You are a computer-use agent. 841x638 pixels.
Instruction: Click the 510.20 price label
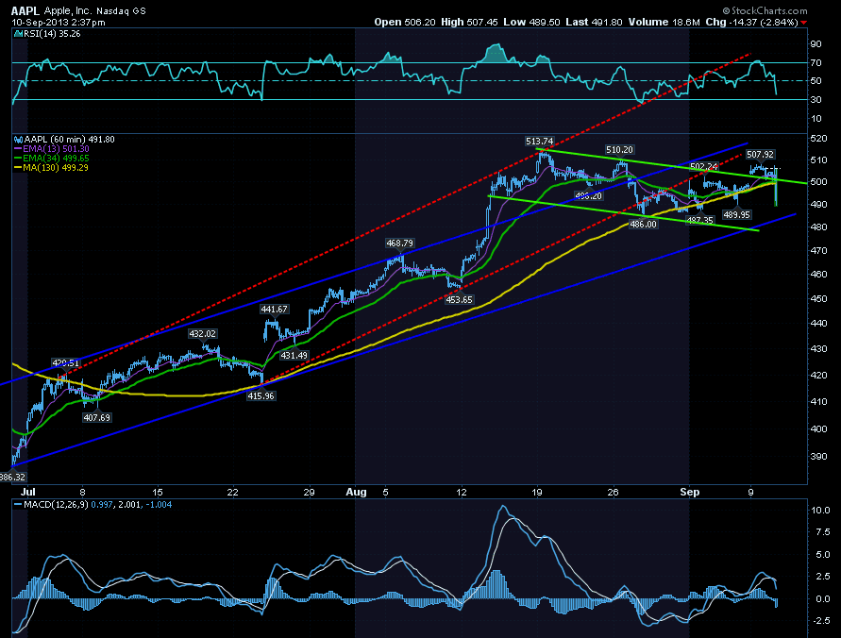coord(619,149)
